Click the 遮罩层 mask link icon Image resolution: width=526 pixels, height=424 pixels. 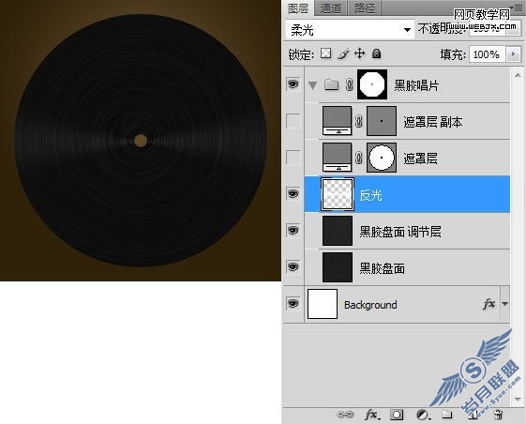click(358, 158)
